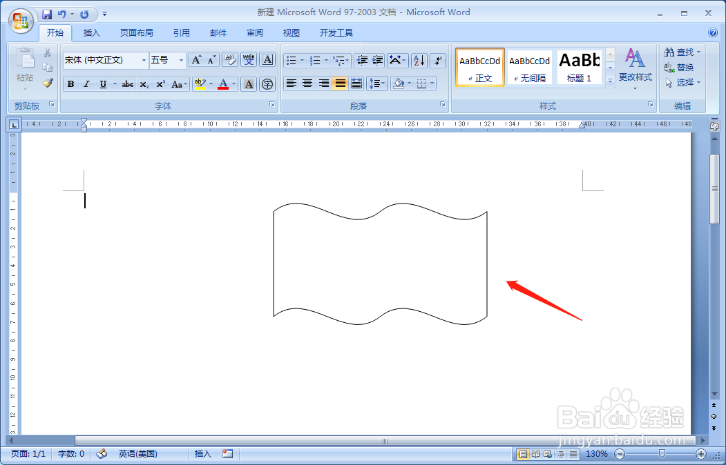Screen dimensions: 726x465
Task: Open phonetic guide (wén) icon
Action: pyautogui.click(x=249, y=59)
